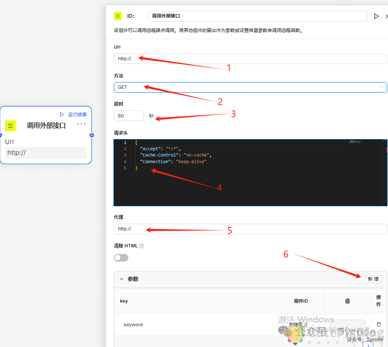Click the trash icon for the keyword parameter row

pyautogui.click(x=378, y=324)
